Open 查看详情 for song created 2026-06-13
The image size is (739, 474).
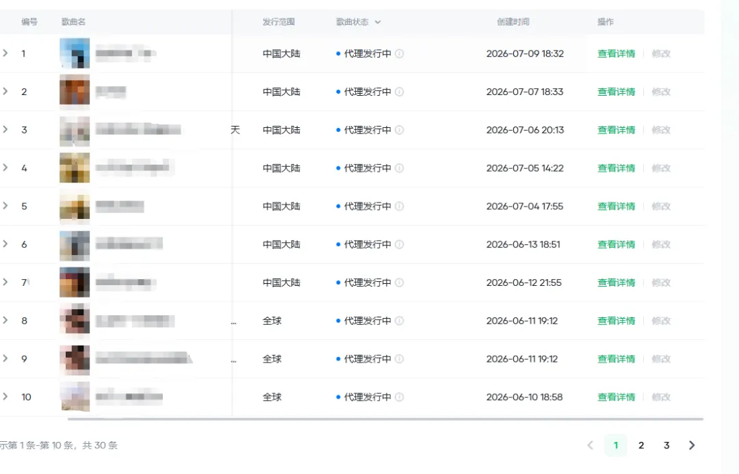click(616, 245)
